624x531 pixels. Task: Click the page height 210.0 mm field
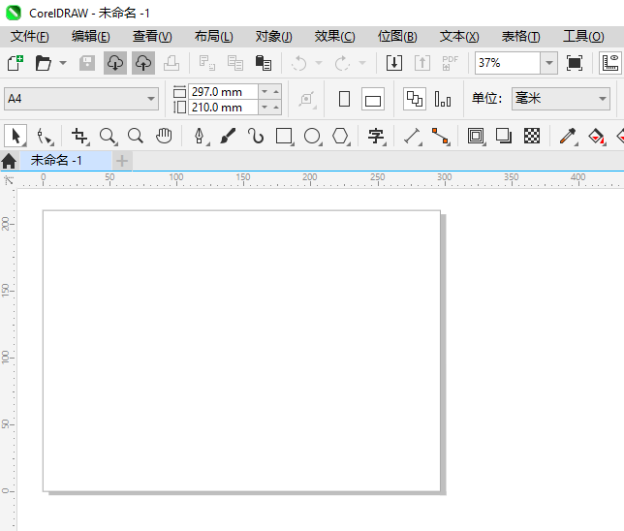223,108
